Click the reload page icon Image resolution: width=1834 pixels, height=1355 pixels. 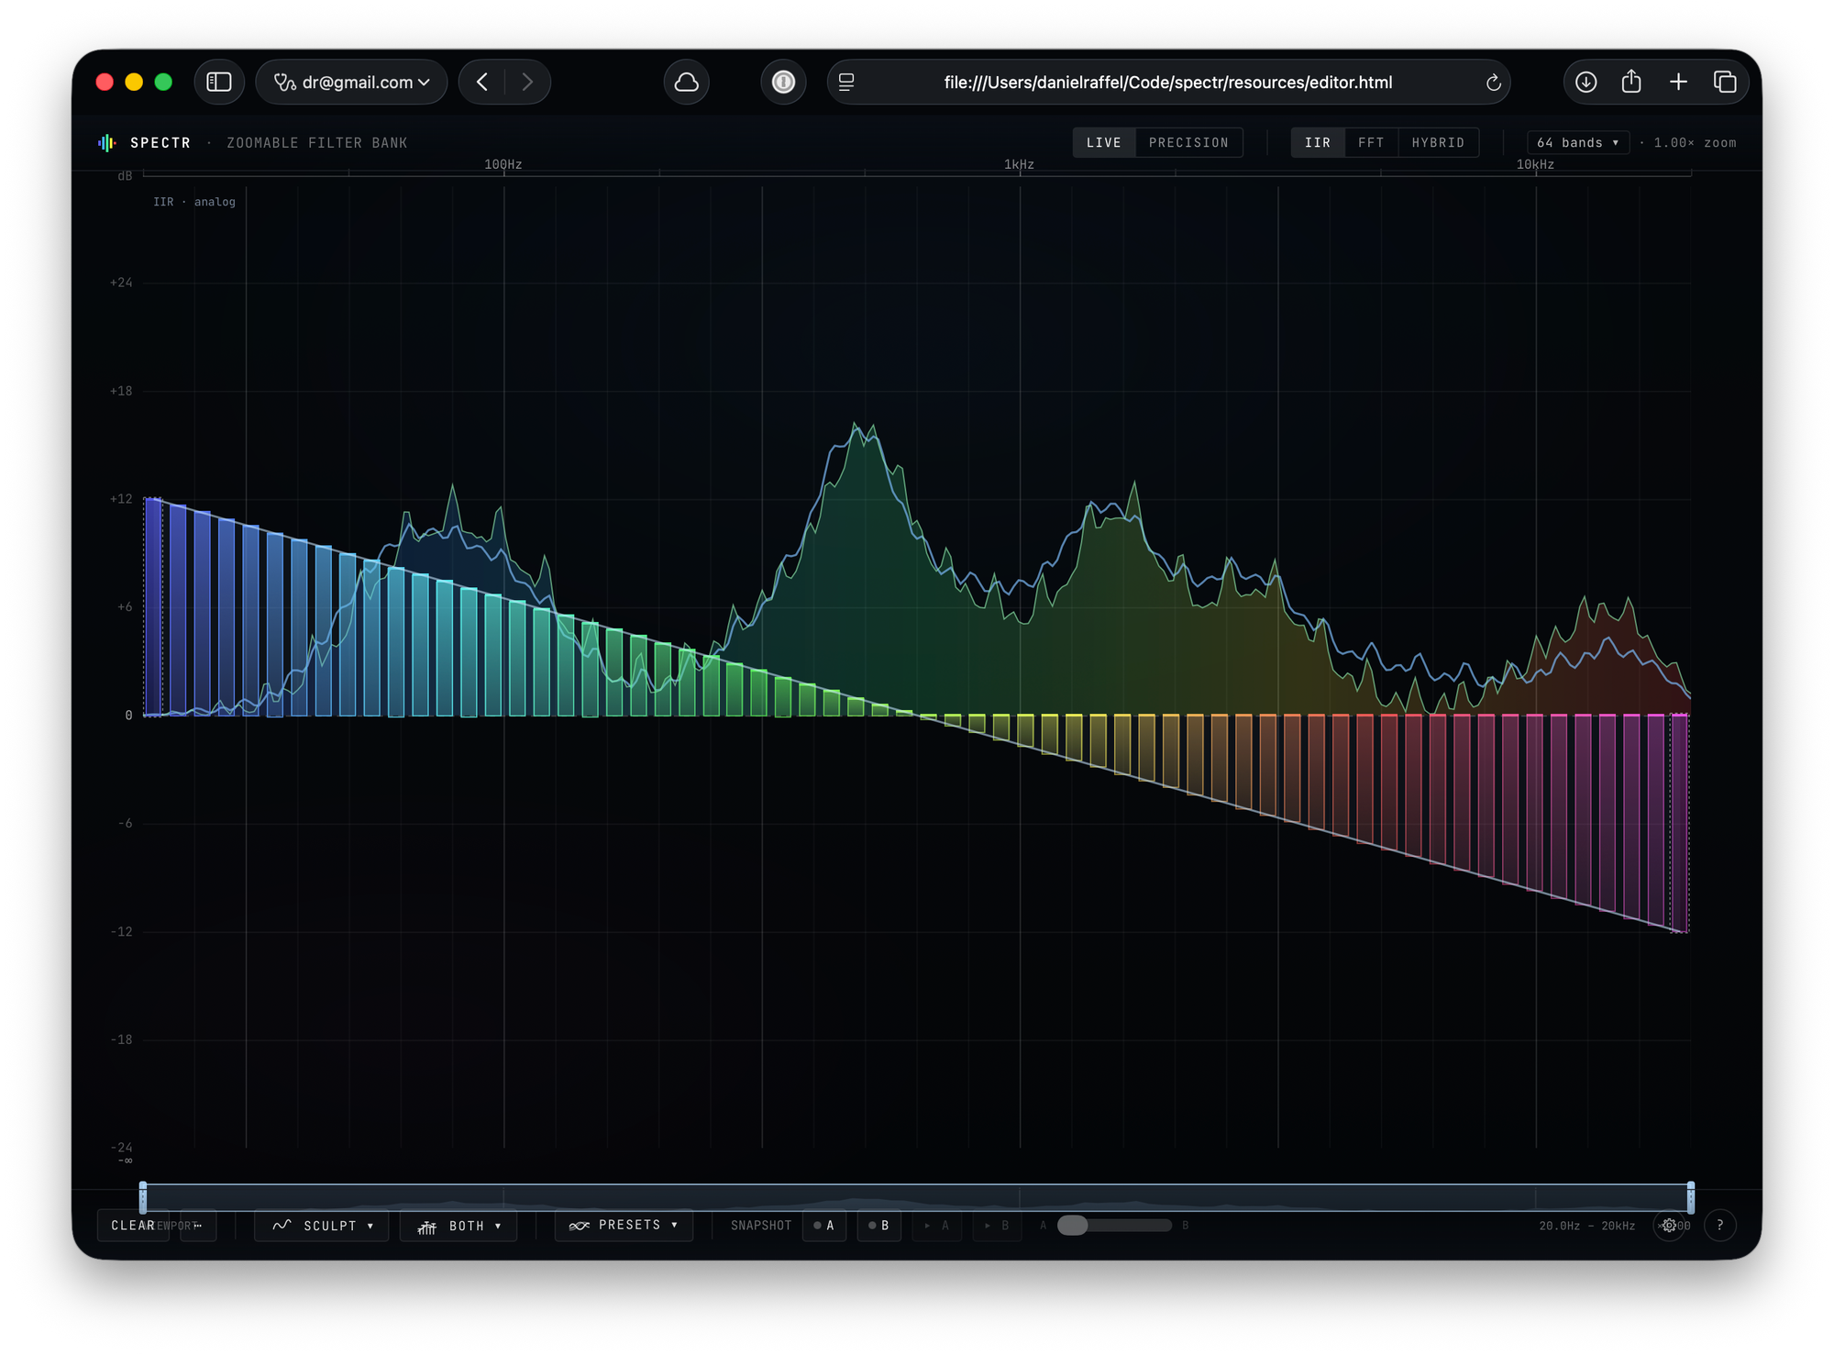1493,83
